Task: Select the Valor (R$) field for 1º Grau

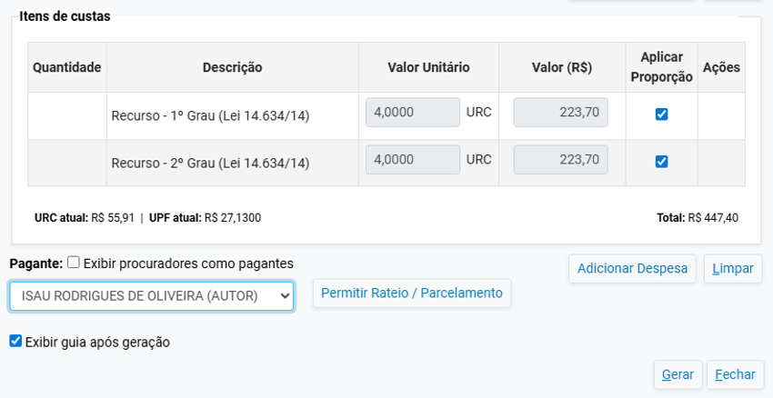Action: coord(560,113)
